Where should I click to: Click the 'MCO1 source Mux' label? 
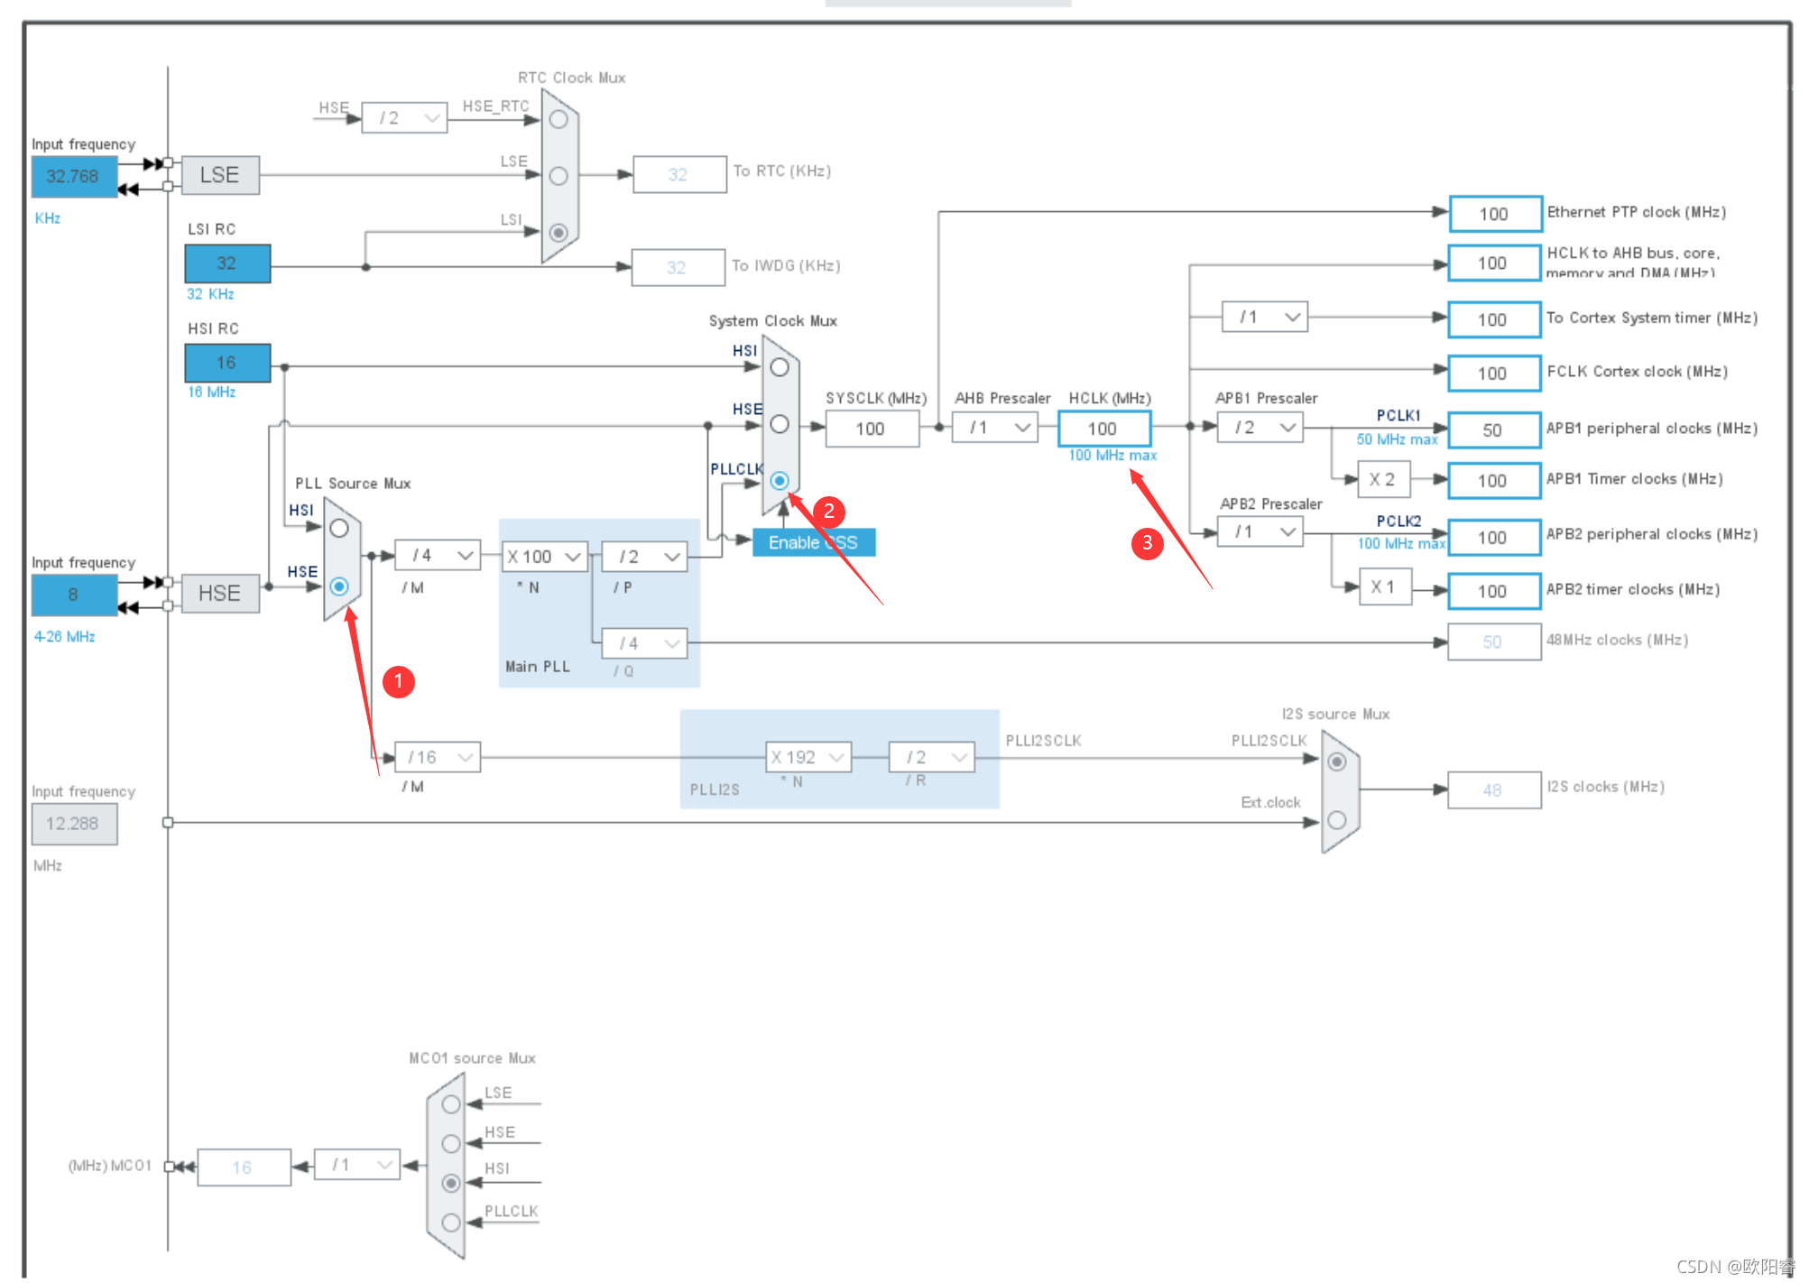472,1058
